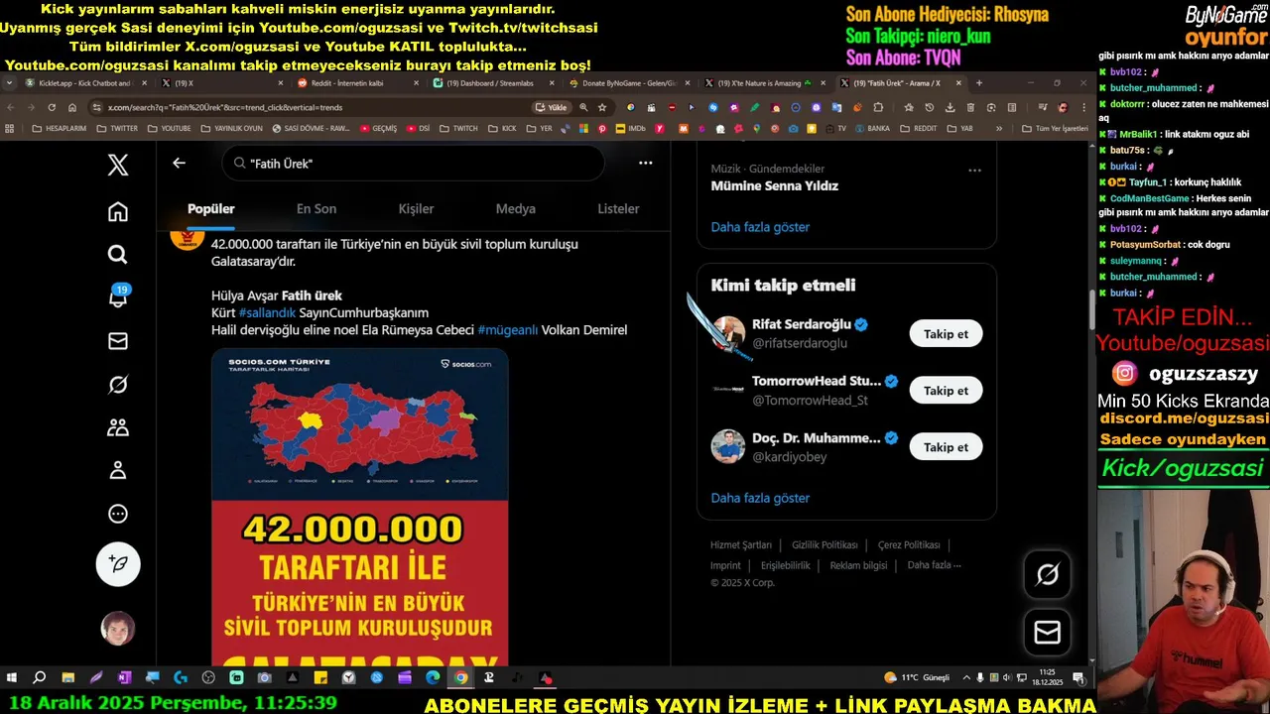Open Windows notification center icon
Viewport: 1270px width, 714px height.
1079,677
